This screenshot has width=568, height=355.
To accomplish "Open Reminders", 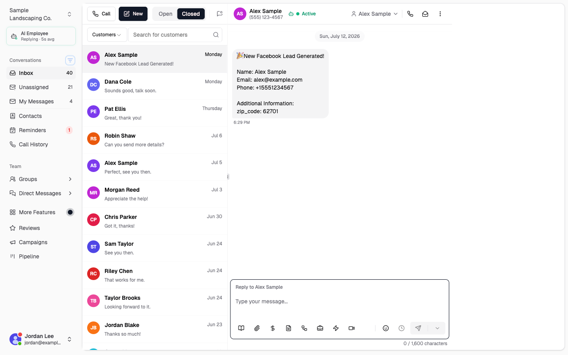I will coord(41,130).
